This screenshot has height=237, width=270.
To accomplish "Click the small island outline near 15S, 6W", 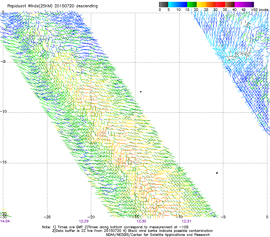I will [x=217, y=173].
